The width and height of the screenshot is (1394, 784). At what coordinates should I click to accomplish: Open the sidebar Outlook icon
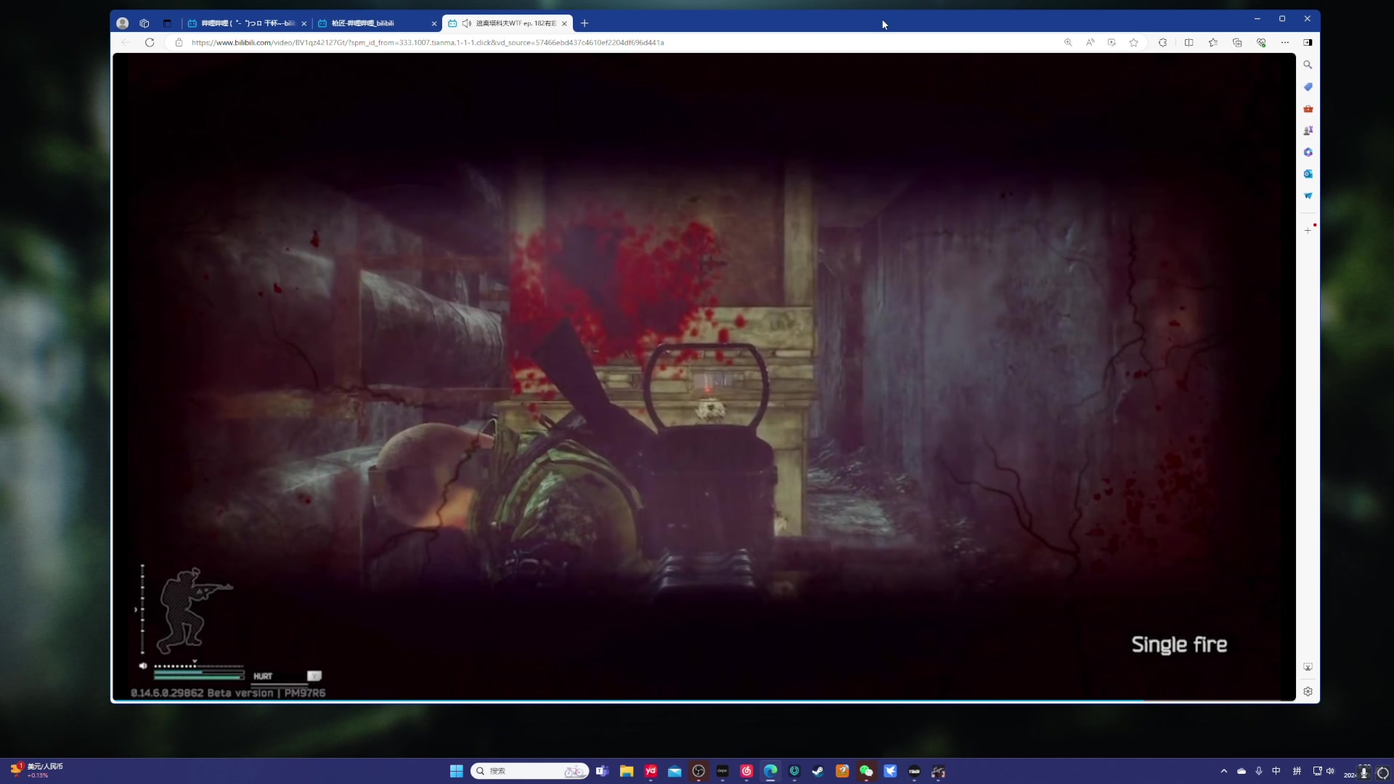1308,174
